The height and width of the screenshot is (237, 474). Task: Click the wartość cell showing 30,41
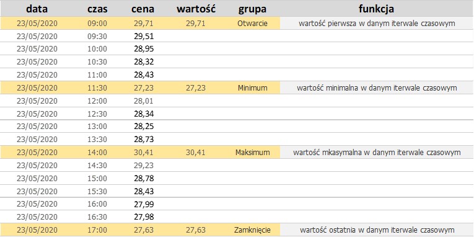[196, 152]
